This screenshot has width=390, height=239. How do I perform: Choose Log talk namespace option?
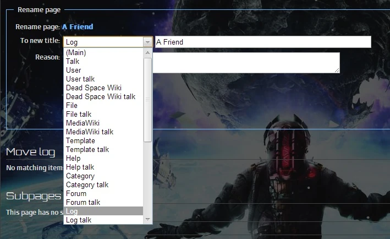[x=103, y=220]
